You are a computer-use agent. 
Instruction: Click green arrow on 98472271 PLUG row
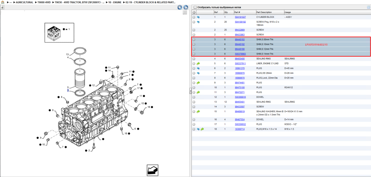(198, 92)
